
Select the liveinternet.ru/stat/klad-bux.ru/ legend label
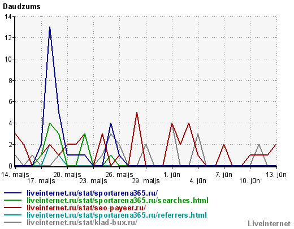tap(82, 222)
